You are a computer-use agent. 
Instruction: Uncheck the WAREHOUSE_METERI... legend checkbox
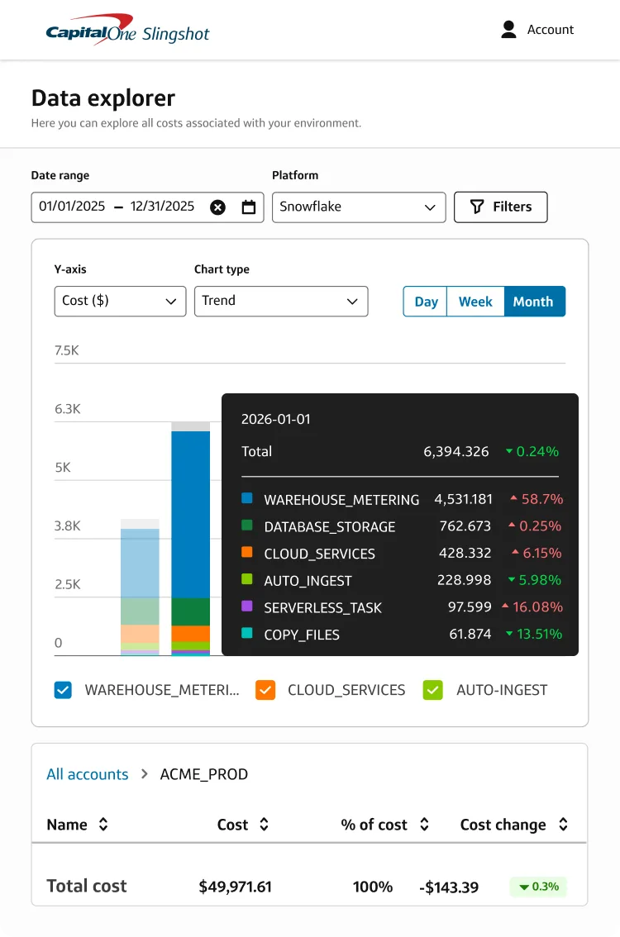click(x=63, y=690)
